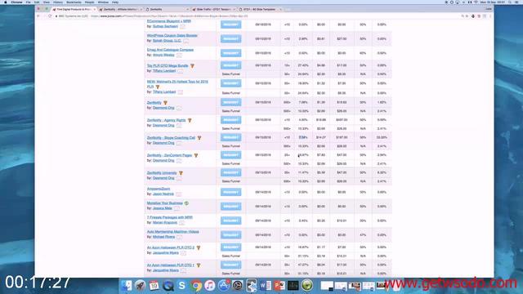The image size is (523, 294).
Task: Click message icon next to Splash Group LLC
Action: coord(186,41)
